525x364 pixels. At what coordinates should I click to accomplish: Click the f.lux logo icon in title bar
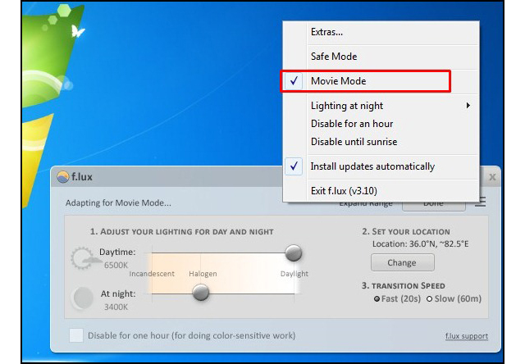63,177
